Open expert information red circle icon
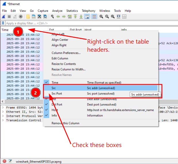The height and width of the screenshot is (164, 178). [x=4, y=161]
